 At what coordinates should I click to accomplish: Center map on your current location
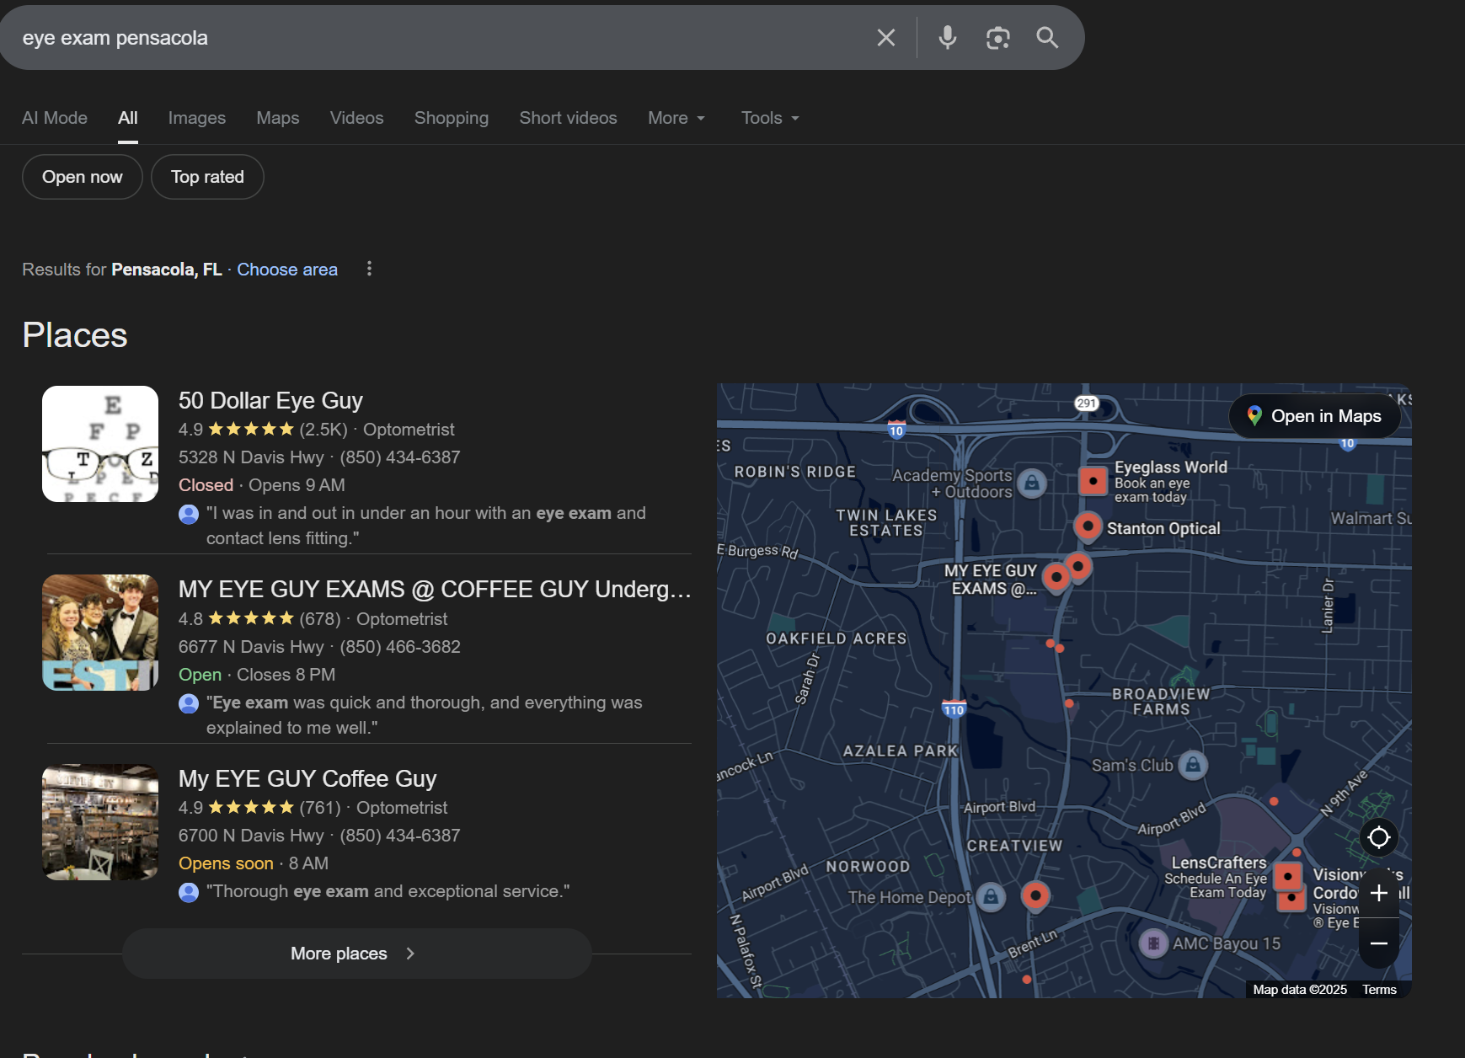pyautogui.click(x=1378, y=837)
